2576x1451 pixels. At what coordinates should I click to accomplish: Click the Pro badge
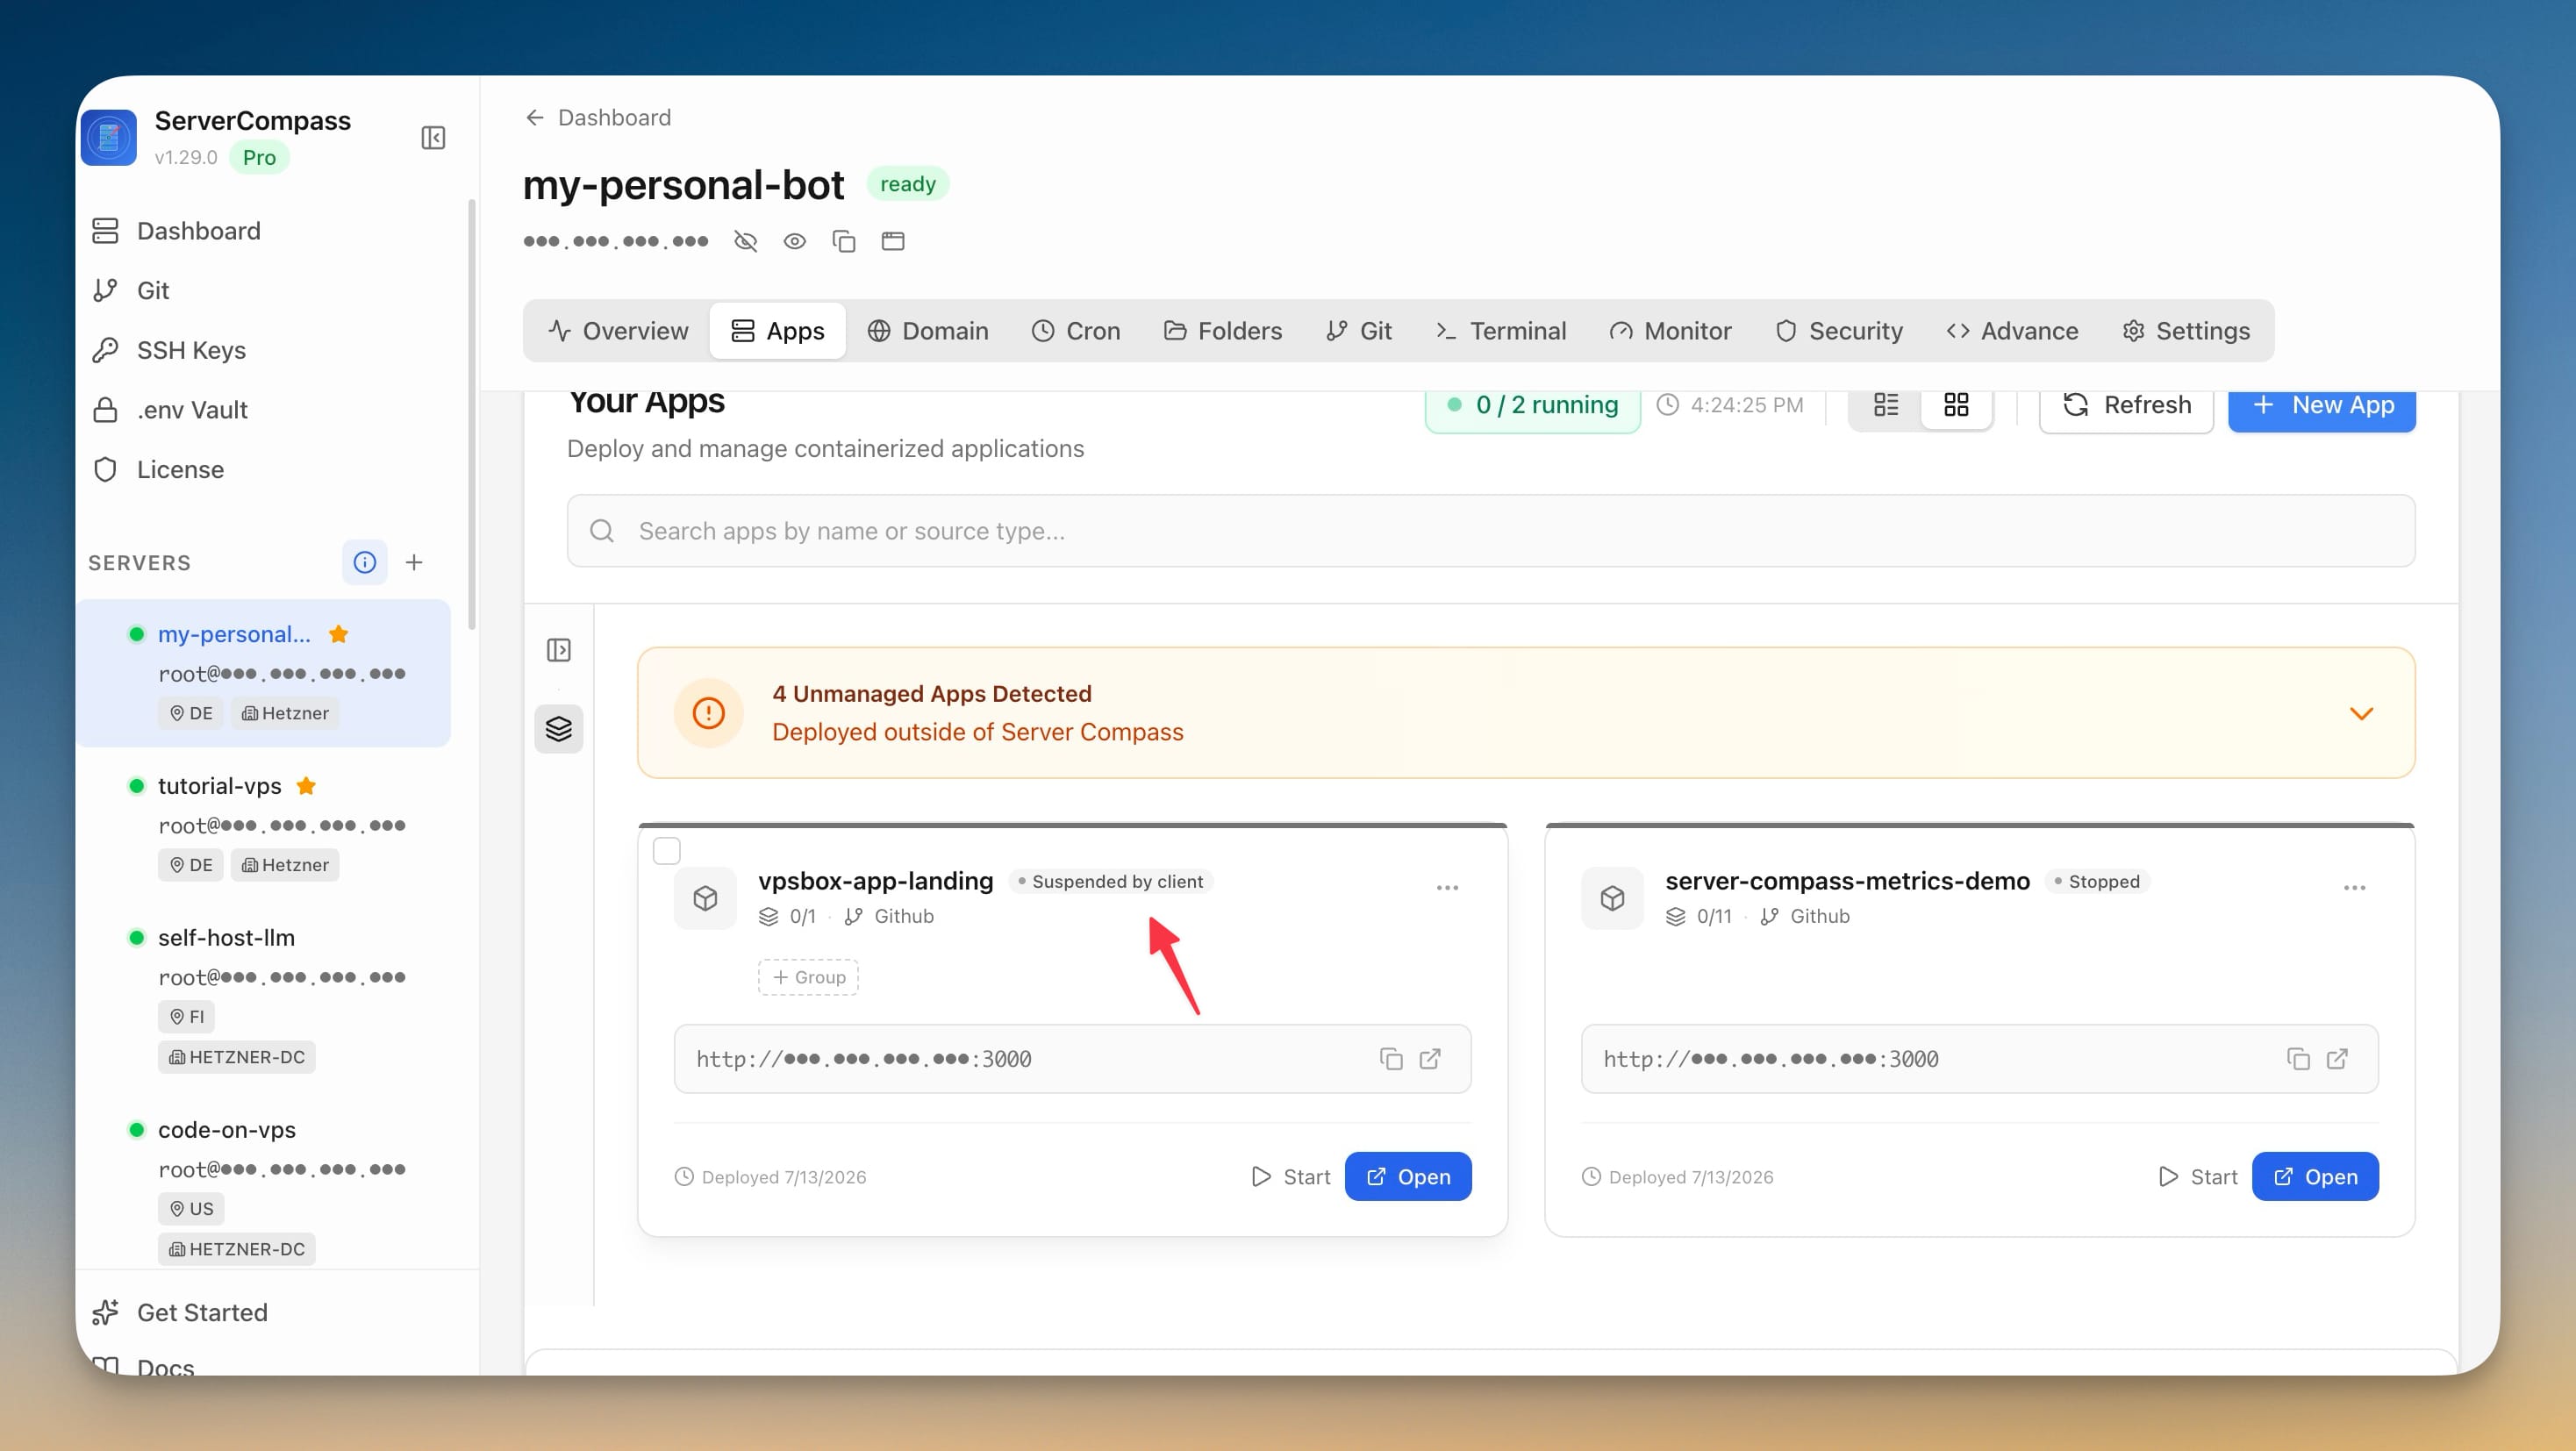point(259,157)
